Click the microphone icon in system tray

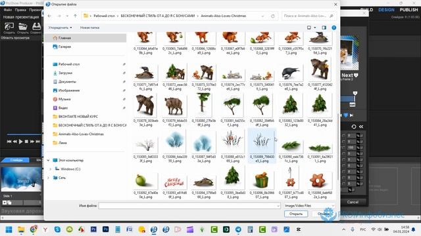point(353,229)
